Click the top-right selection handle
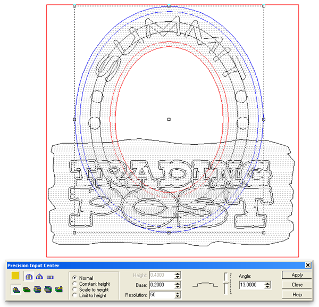This screenshot has height=307, width=319. 264,6
